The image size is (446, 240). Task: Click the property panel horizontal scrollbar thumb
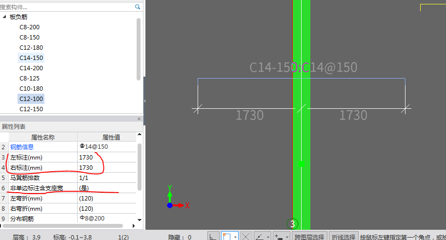pos(62,226)
